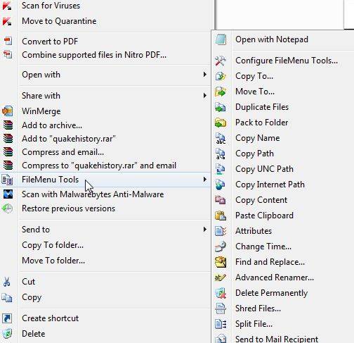Click the scissors icon beside Cut
The image size is (354, 343).
point(7,282)
